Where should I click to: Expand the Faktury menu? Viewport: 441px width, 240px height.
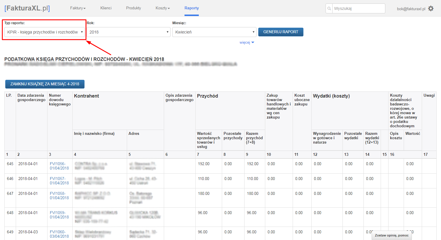click(78, 8)
